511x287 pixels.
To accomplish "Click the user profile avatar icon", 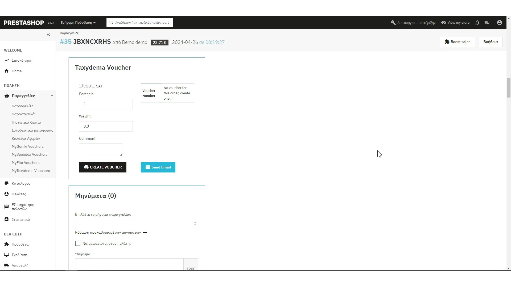I will coord(499,23).
